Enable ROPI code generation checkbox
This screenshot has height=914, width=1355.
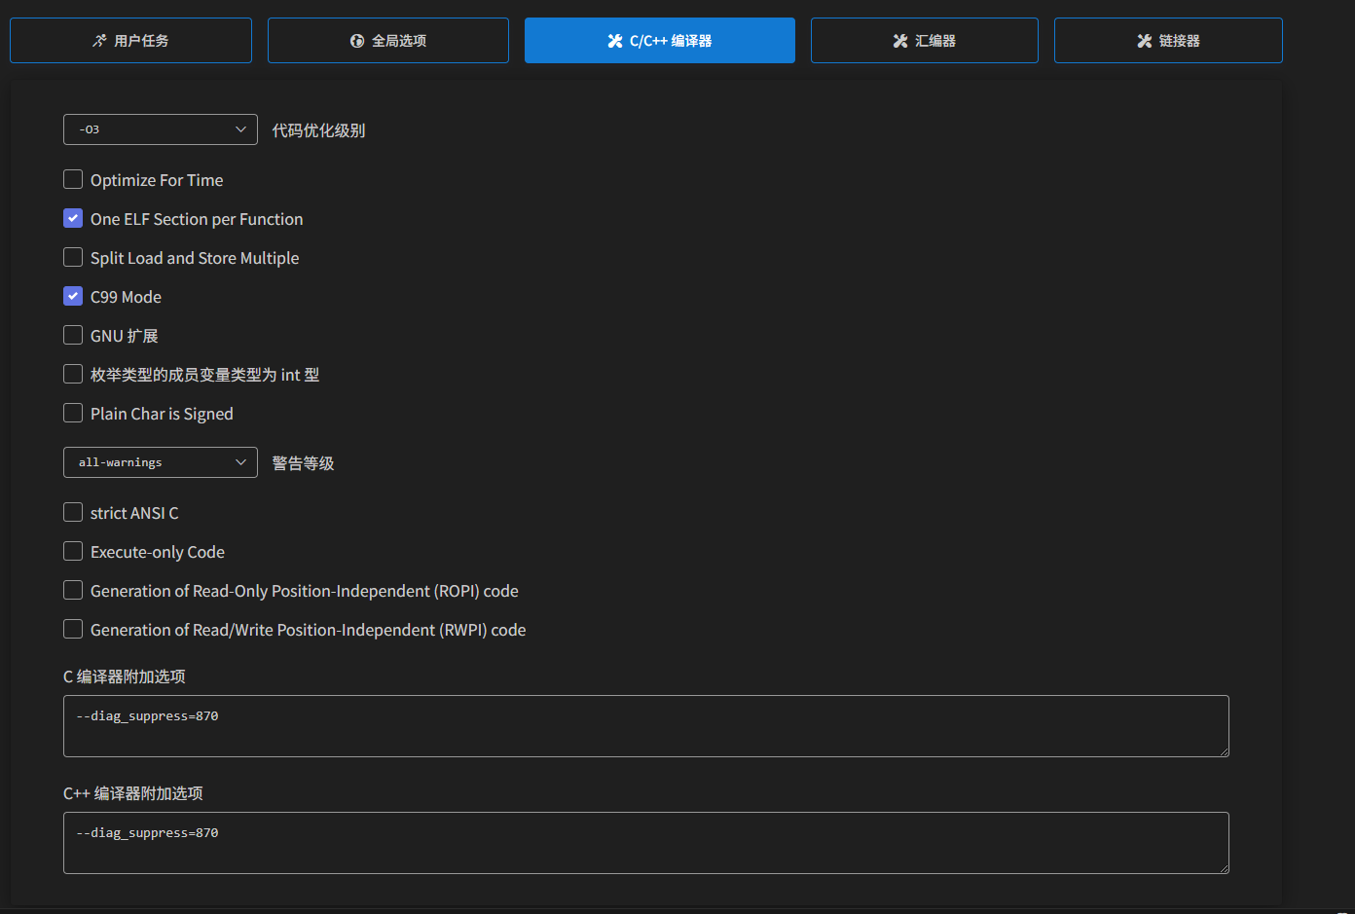[x=73, y=590]
